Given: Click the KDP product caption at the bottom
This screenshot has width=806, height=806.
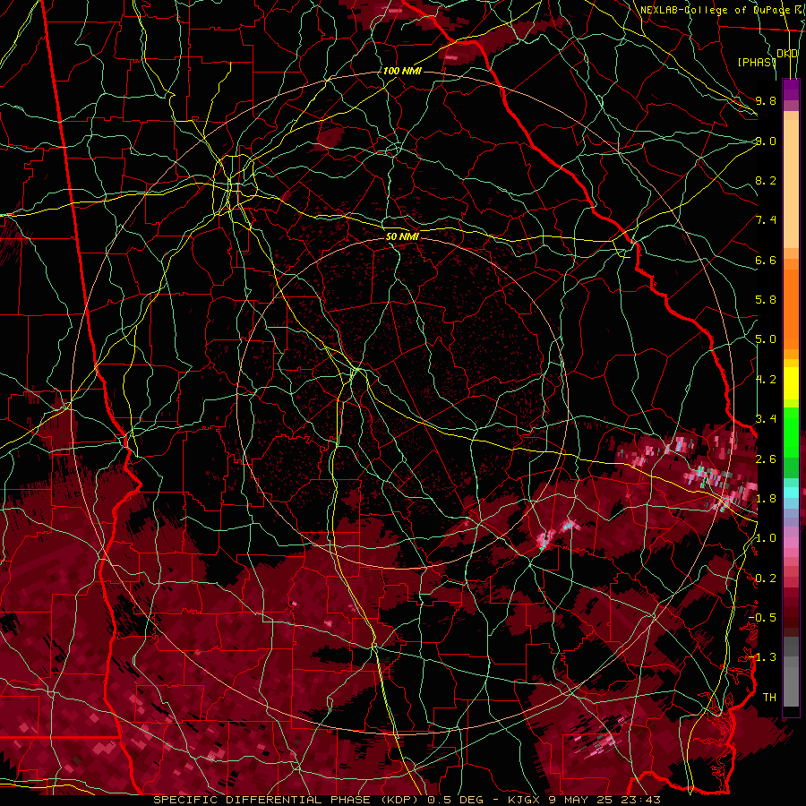Looking at the screenshot, I should click(x=407, y=800).
